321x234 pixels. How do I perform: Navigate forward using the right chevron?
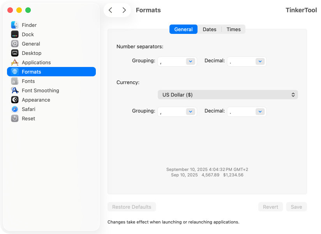(124, 10)
